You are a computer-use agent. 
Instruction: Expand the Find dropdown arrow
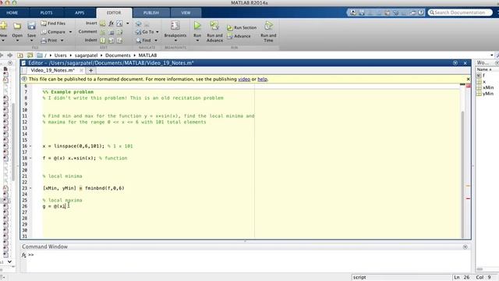(x=156, y=41)
